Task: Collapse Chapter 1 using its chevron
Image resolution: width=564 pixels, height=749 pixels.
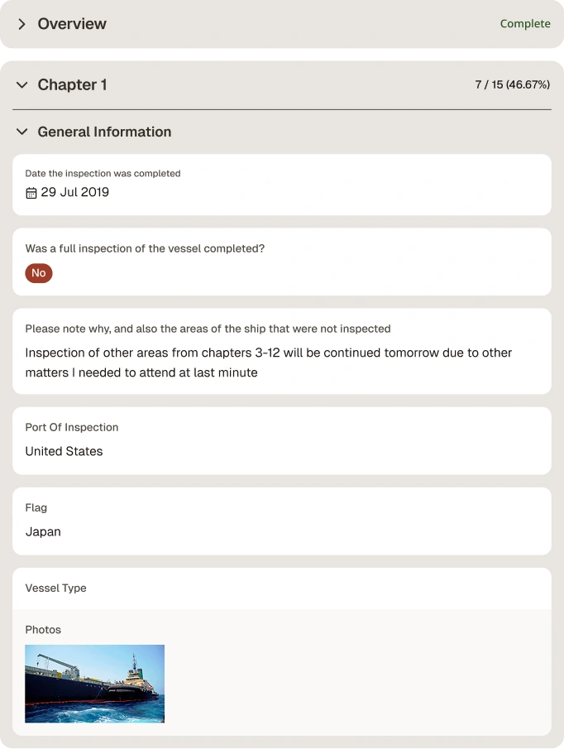Action: 22,85
